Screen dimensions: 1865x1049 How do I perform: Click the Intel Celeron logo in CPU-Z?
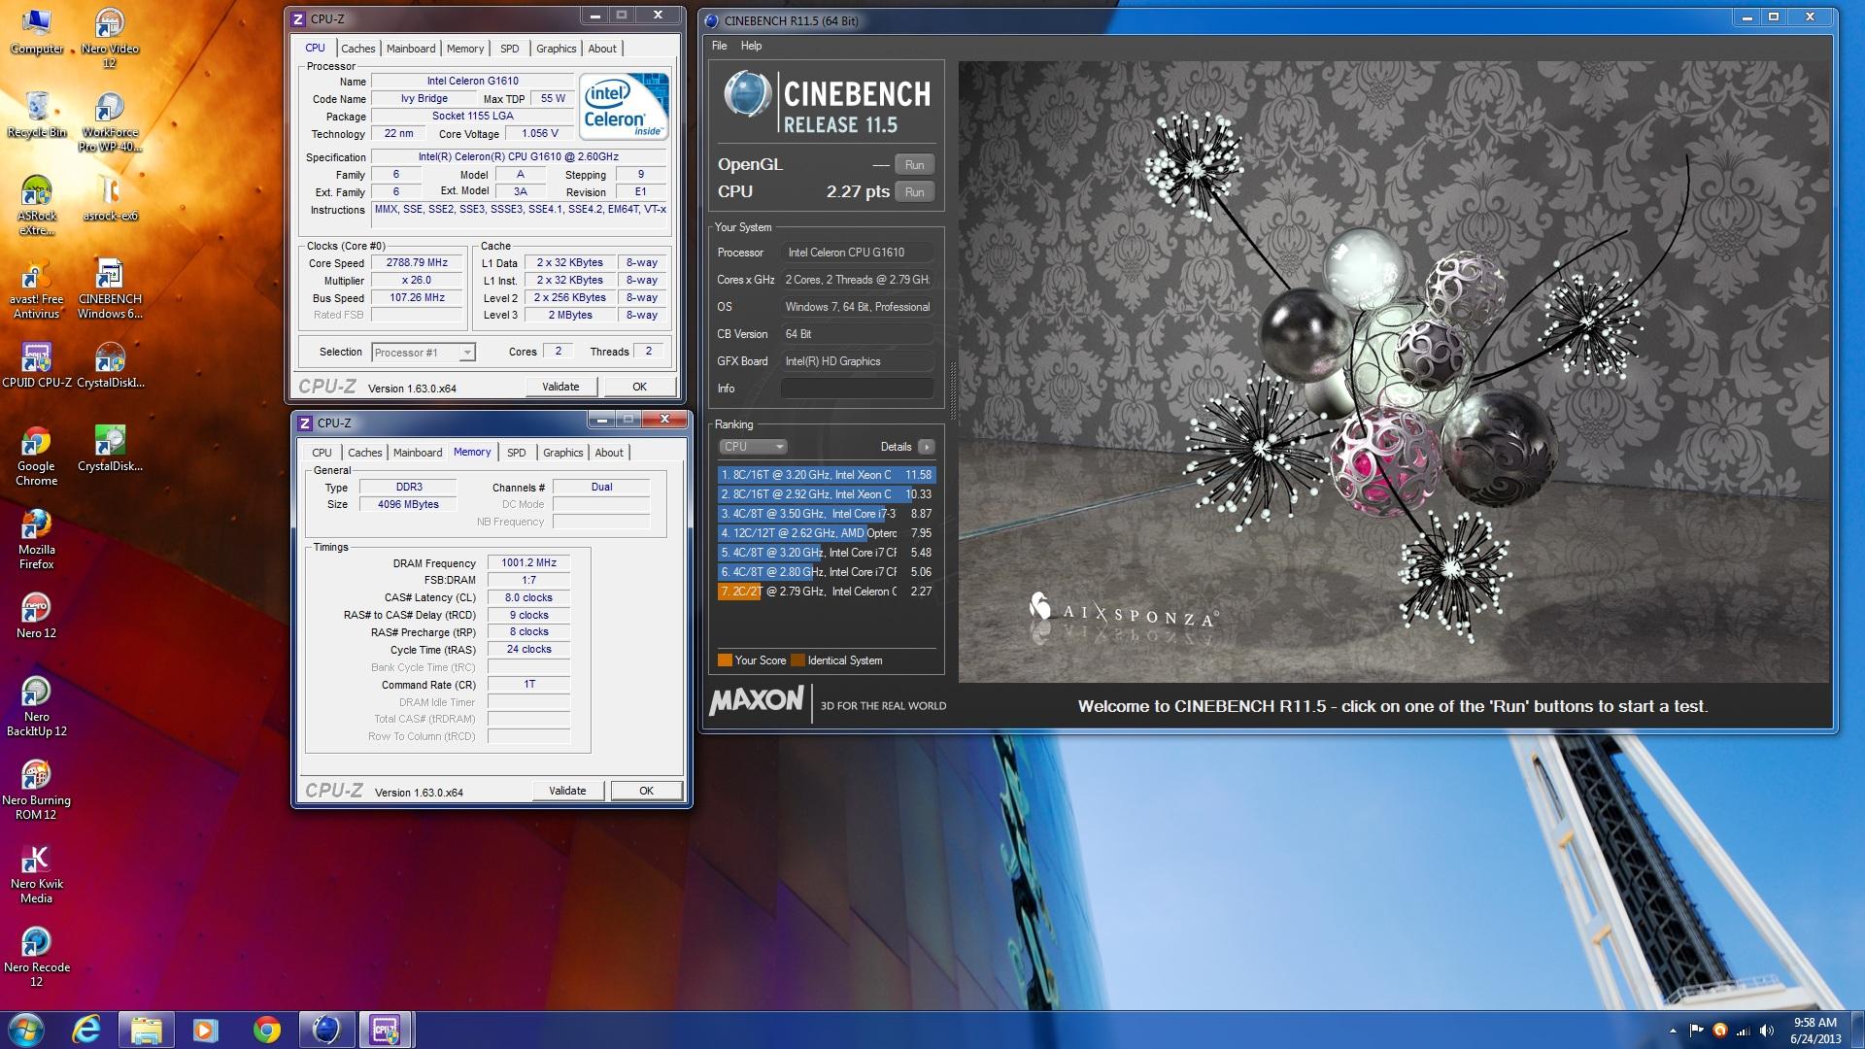624,106
